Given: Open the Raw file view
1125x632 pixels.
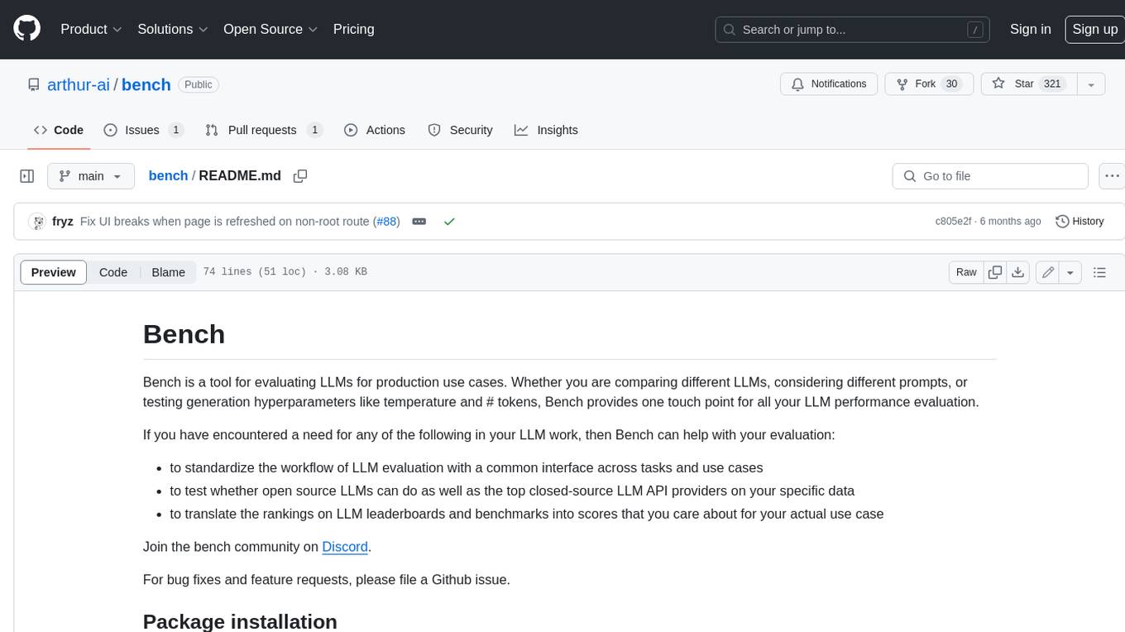Looking at the screenshot, I should click(x=966, y=272).
